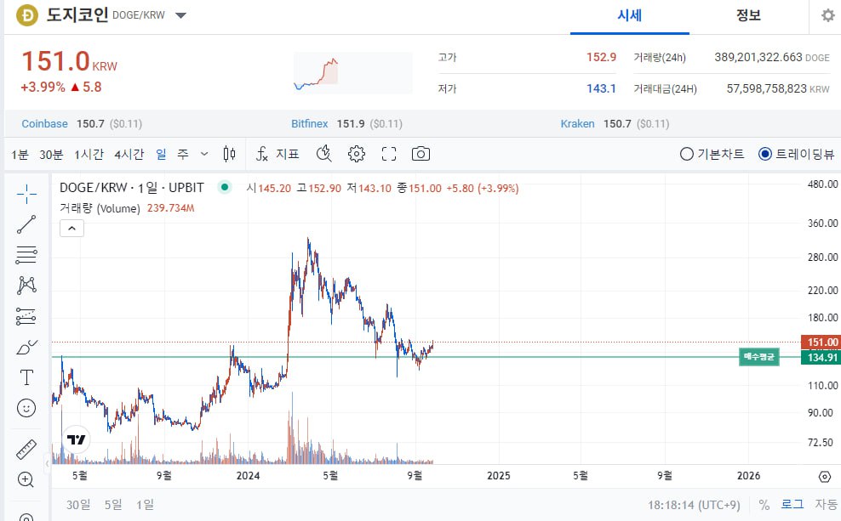Click the Dogecoin coin logo

click(x=27, y=15)
